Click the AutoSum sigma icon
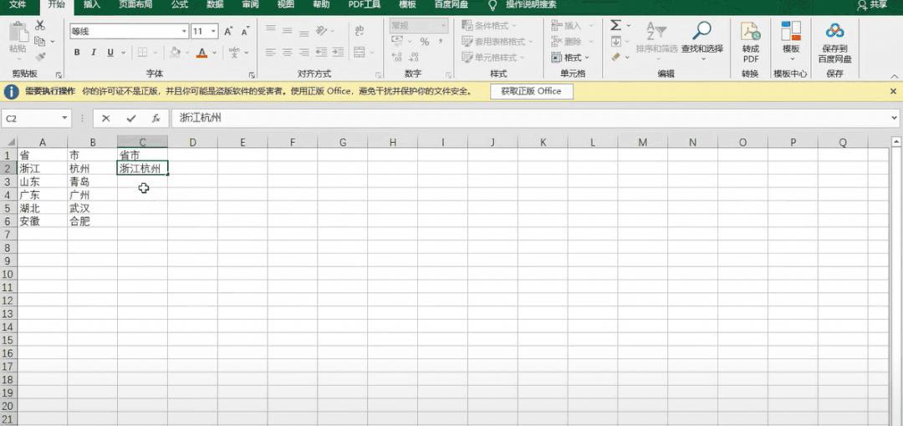 pyautogui.click(x=615, y=25)
